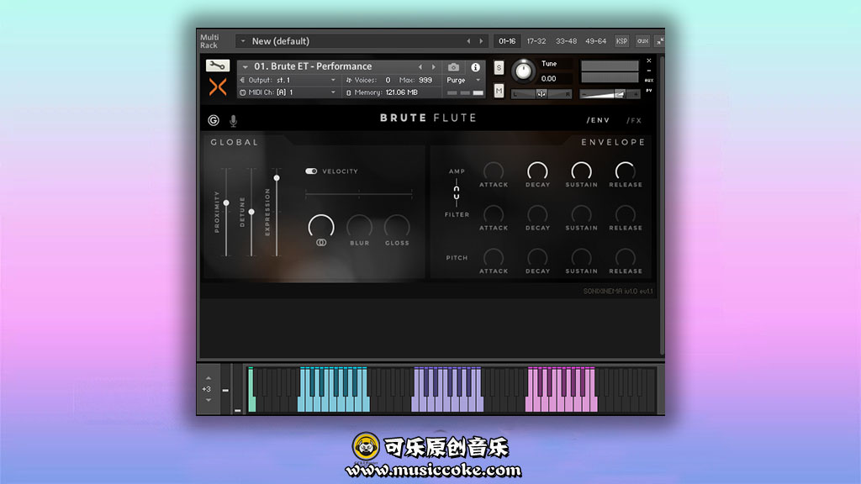Click the pitch bend wheel beside the keyboard
The image size is (861, 484).
point(225,390)
